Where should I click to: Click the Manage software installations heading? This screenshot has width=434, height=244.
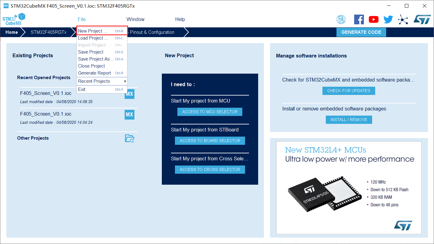311,56
